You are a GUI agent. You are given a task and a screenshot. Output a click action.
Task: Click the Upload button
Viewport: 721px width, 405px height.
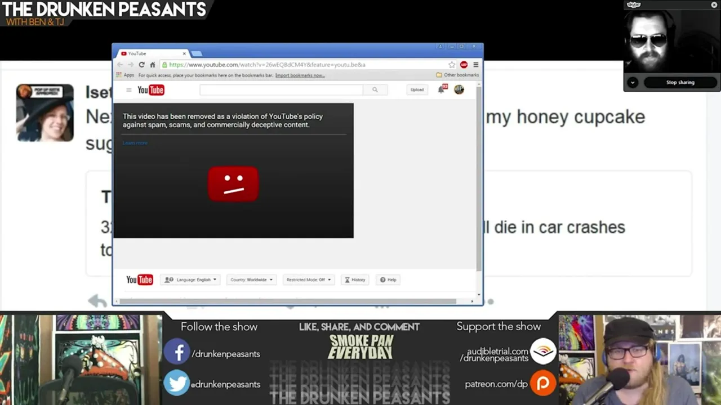417,89
